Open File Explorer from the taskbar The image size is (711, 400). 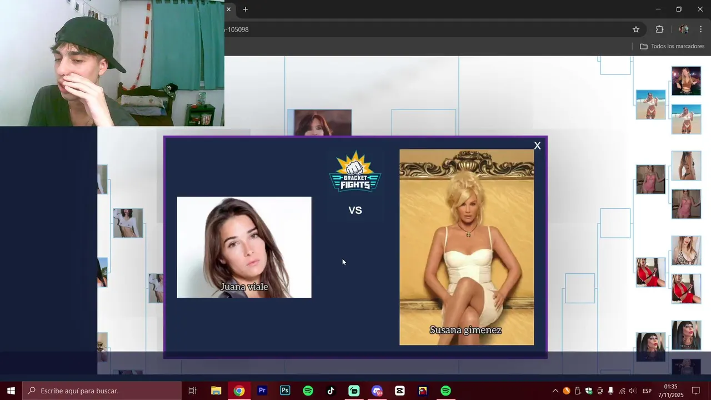(216, 391)
